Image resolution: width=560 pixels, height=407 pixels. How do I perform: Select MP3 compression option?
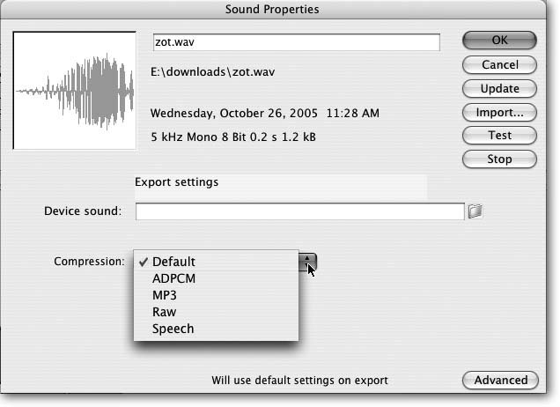point(165,295)
